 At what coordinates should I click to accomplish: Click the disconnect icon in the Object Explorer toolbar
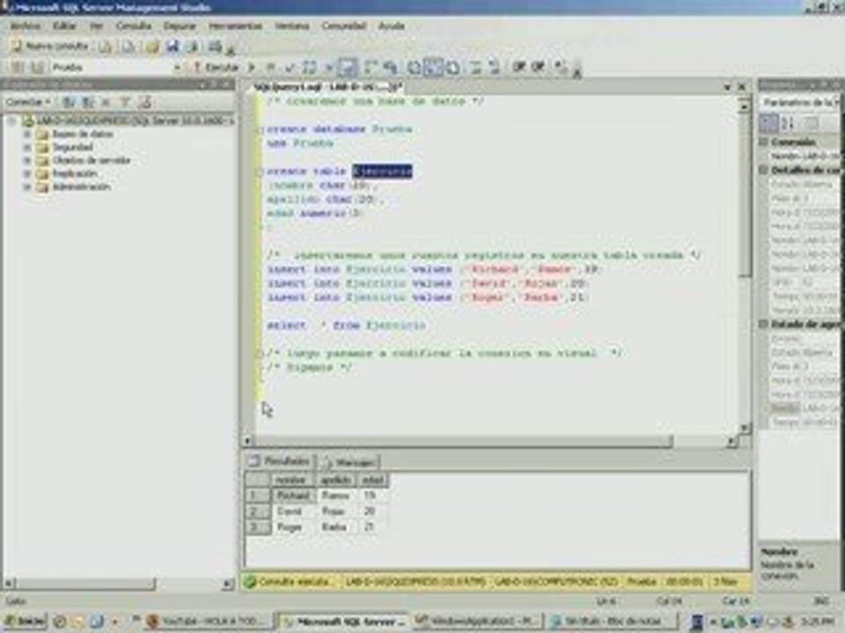click(87, 102)
